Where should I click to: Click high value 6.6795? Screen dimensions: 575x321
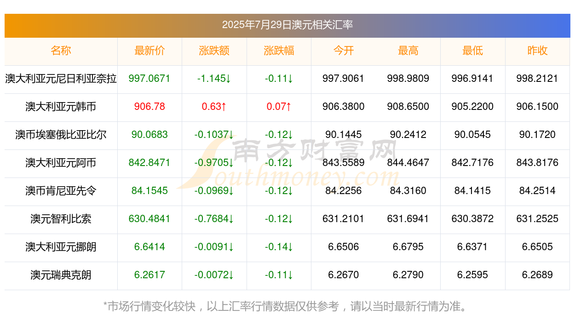point(408,247)
